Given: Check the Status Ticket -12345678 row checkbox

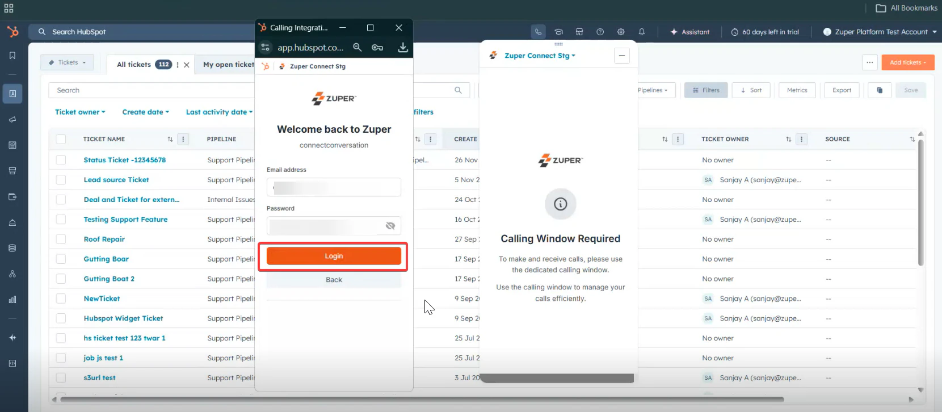Looking at the screenshot, I should coord(61,160).
